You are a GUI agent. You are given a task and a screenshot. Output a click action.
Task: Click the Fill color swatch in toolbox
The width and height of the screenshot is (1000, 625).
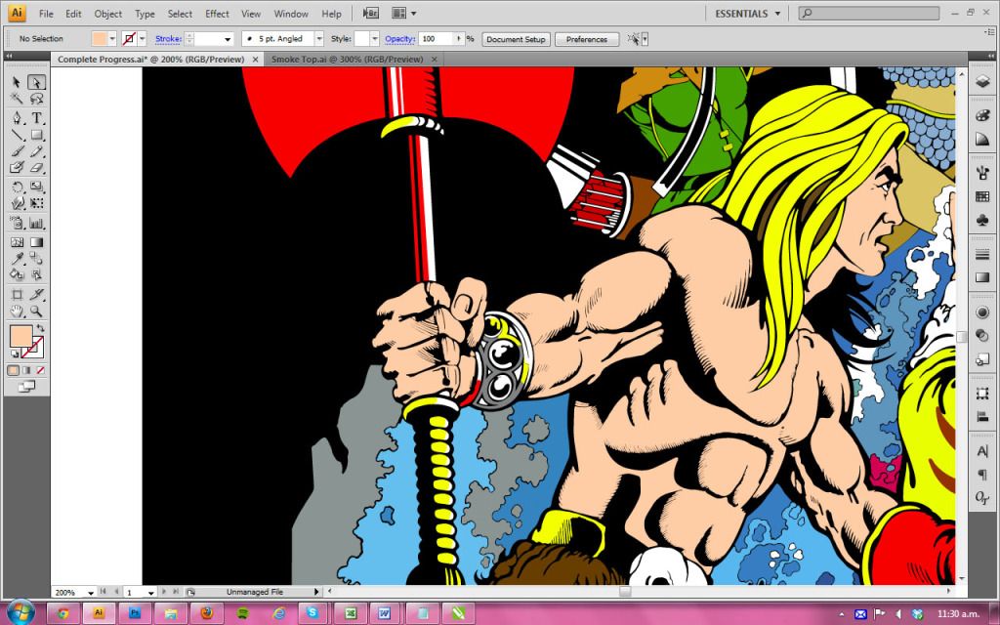(x=21, y=337)
